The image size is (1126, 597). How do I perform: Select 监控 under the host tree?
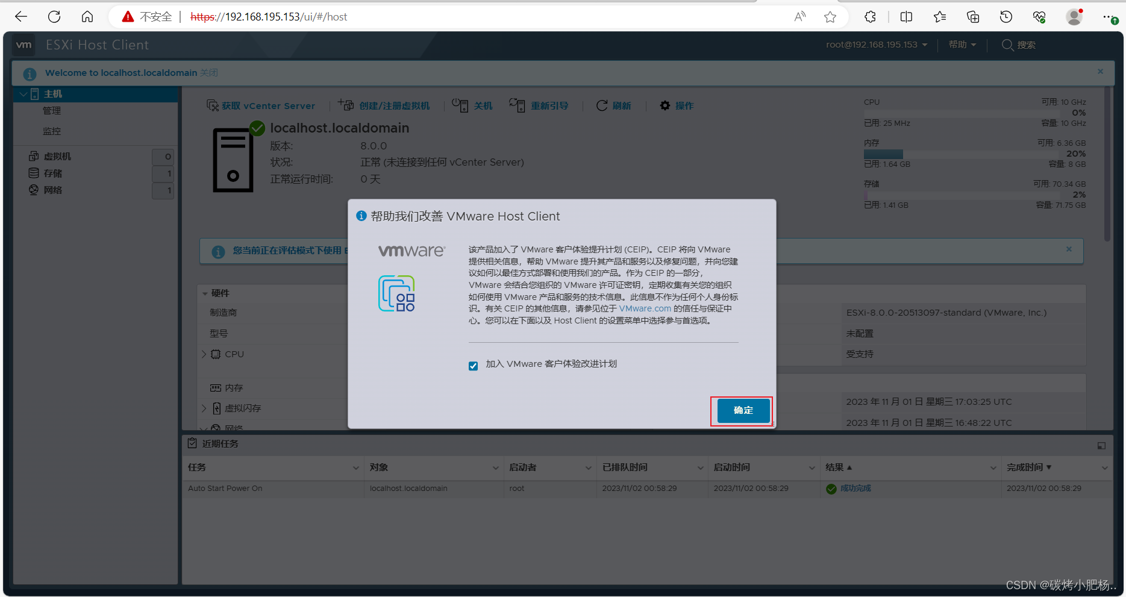click(52, 131)
